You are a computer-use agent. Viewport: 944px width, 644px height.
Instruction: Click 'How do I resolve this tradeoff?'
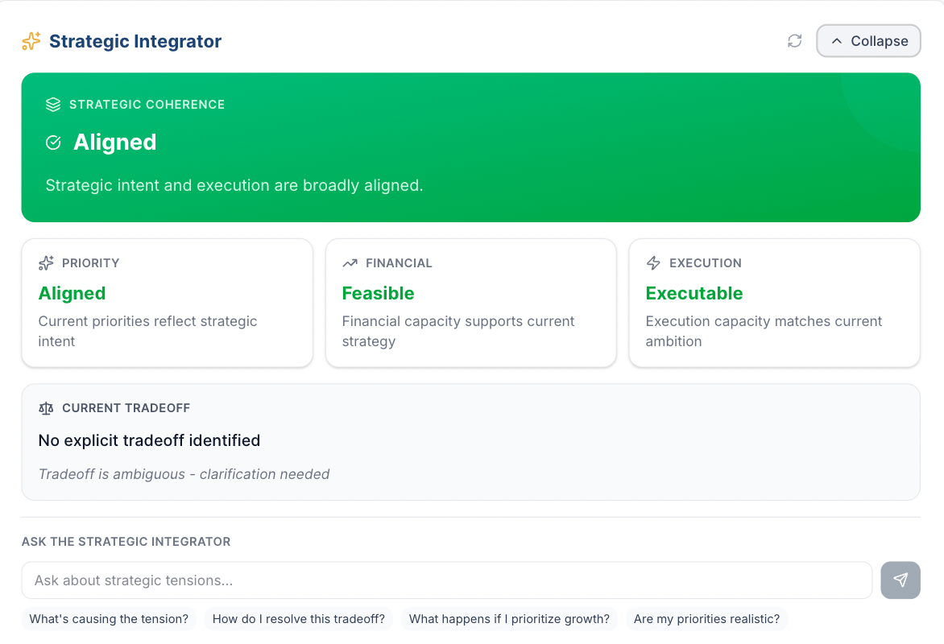298,619
